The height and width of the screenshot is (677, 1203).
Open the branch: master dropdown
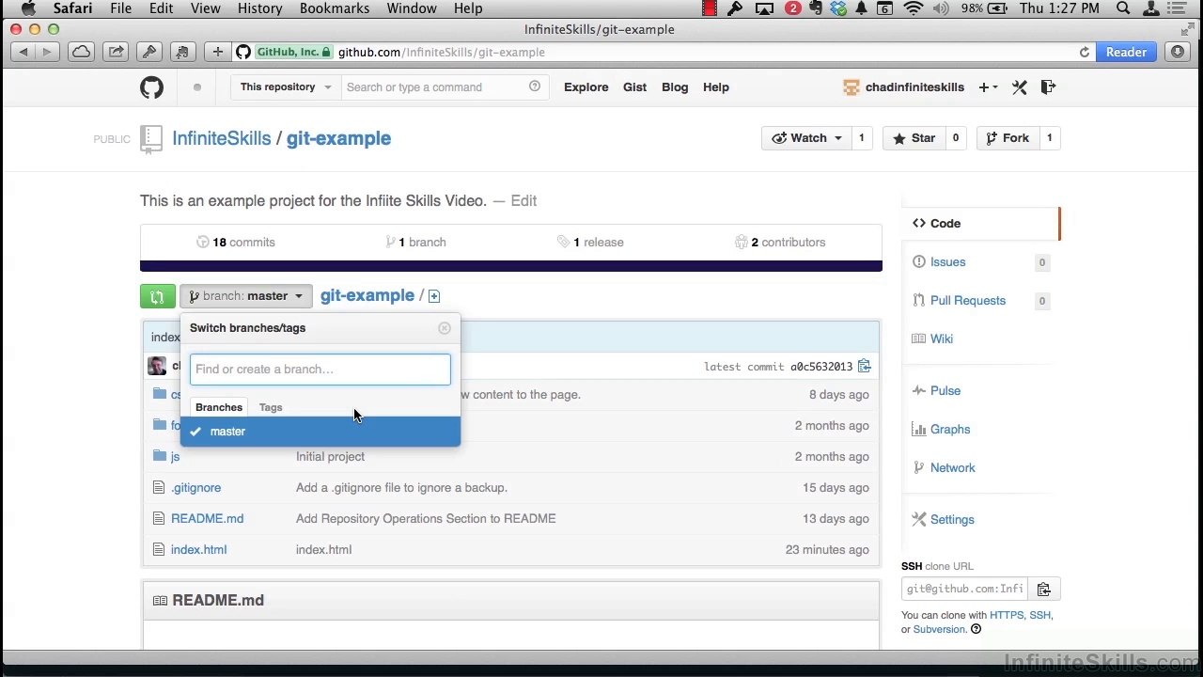point(246,296)
